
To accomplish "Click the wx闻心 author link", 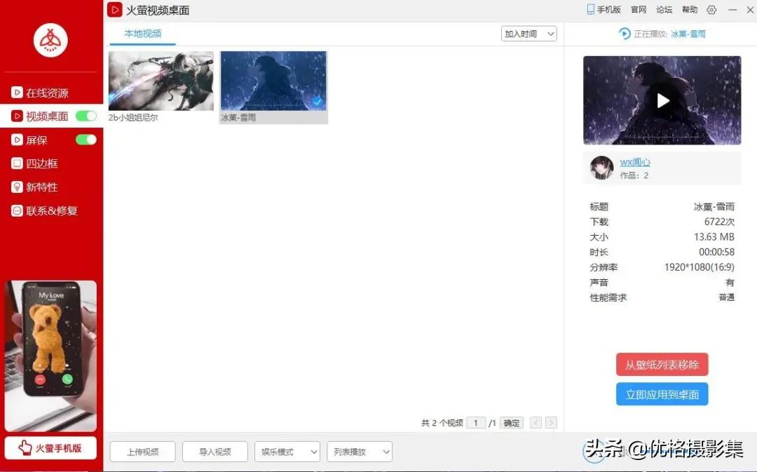I will click(634, 161).
